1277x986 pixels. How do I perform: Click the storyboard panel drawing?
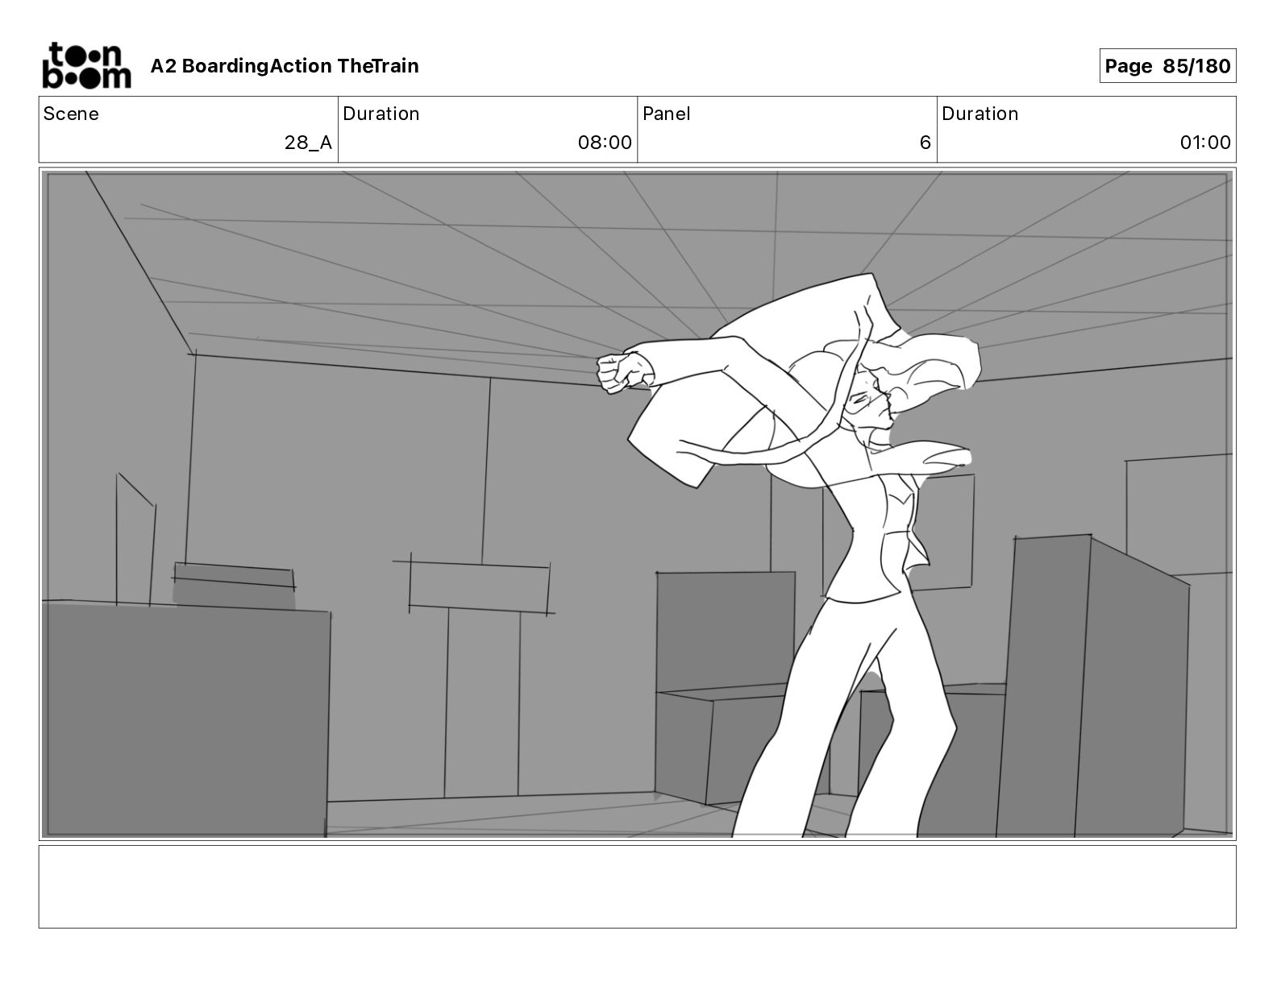point(638,504)
